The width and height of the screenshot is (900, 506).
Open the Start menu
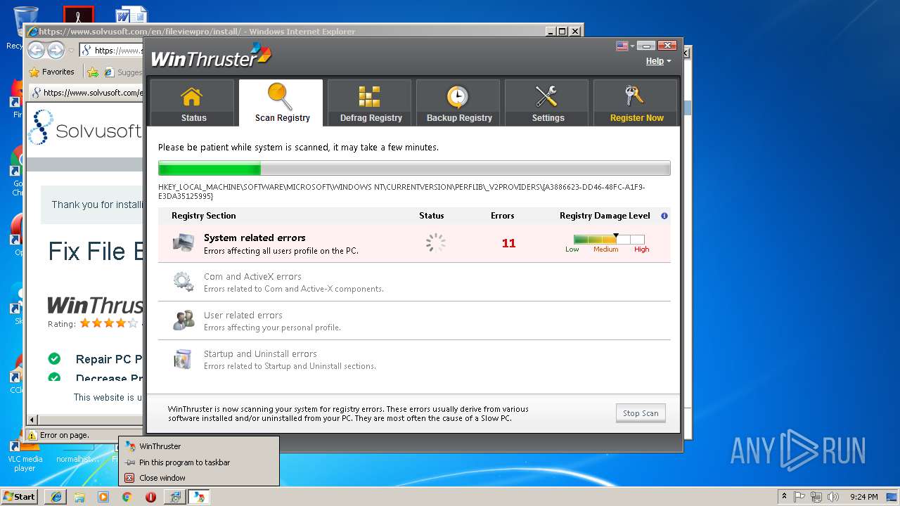pos(19,497)
